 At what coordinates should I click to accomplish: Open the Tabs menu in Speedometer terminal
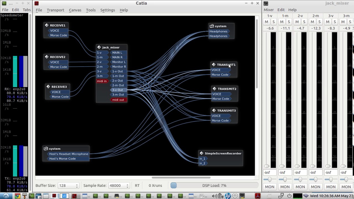tap(27, 10)
